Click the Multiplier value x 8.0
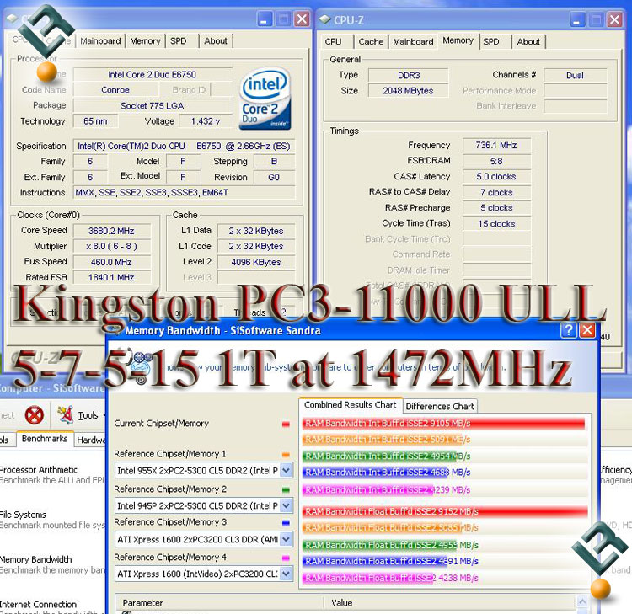This screenshot has height=614, width=632. pos(111,246)
